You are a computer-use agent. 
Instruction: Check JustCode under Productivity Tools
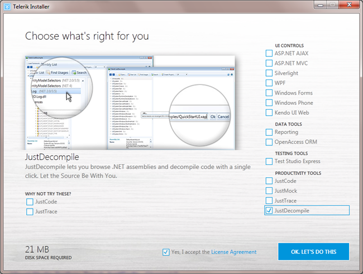269,181
